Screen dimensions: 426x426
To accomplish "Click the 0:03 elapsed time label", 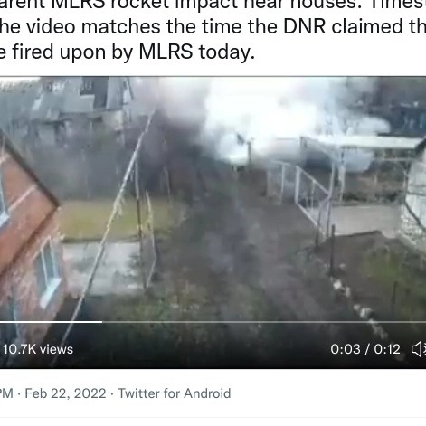I will [346, 349].
